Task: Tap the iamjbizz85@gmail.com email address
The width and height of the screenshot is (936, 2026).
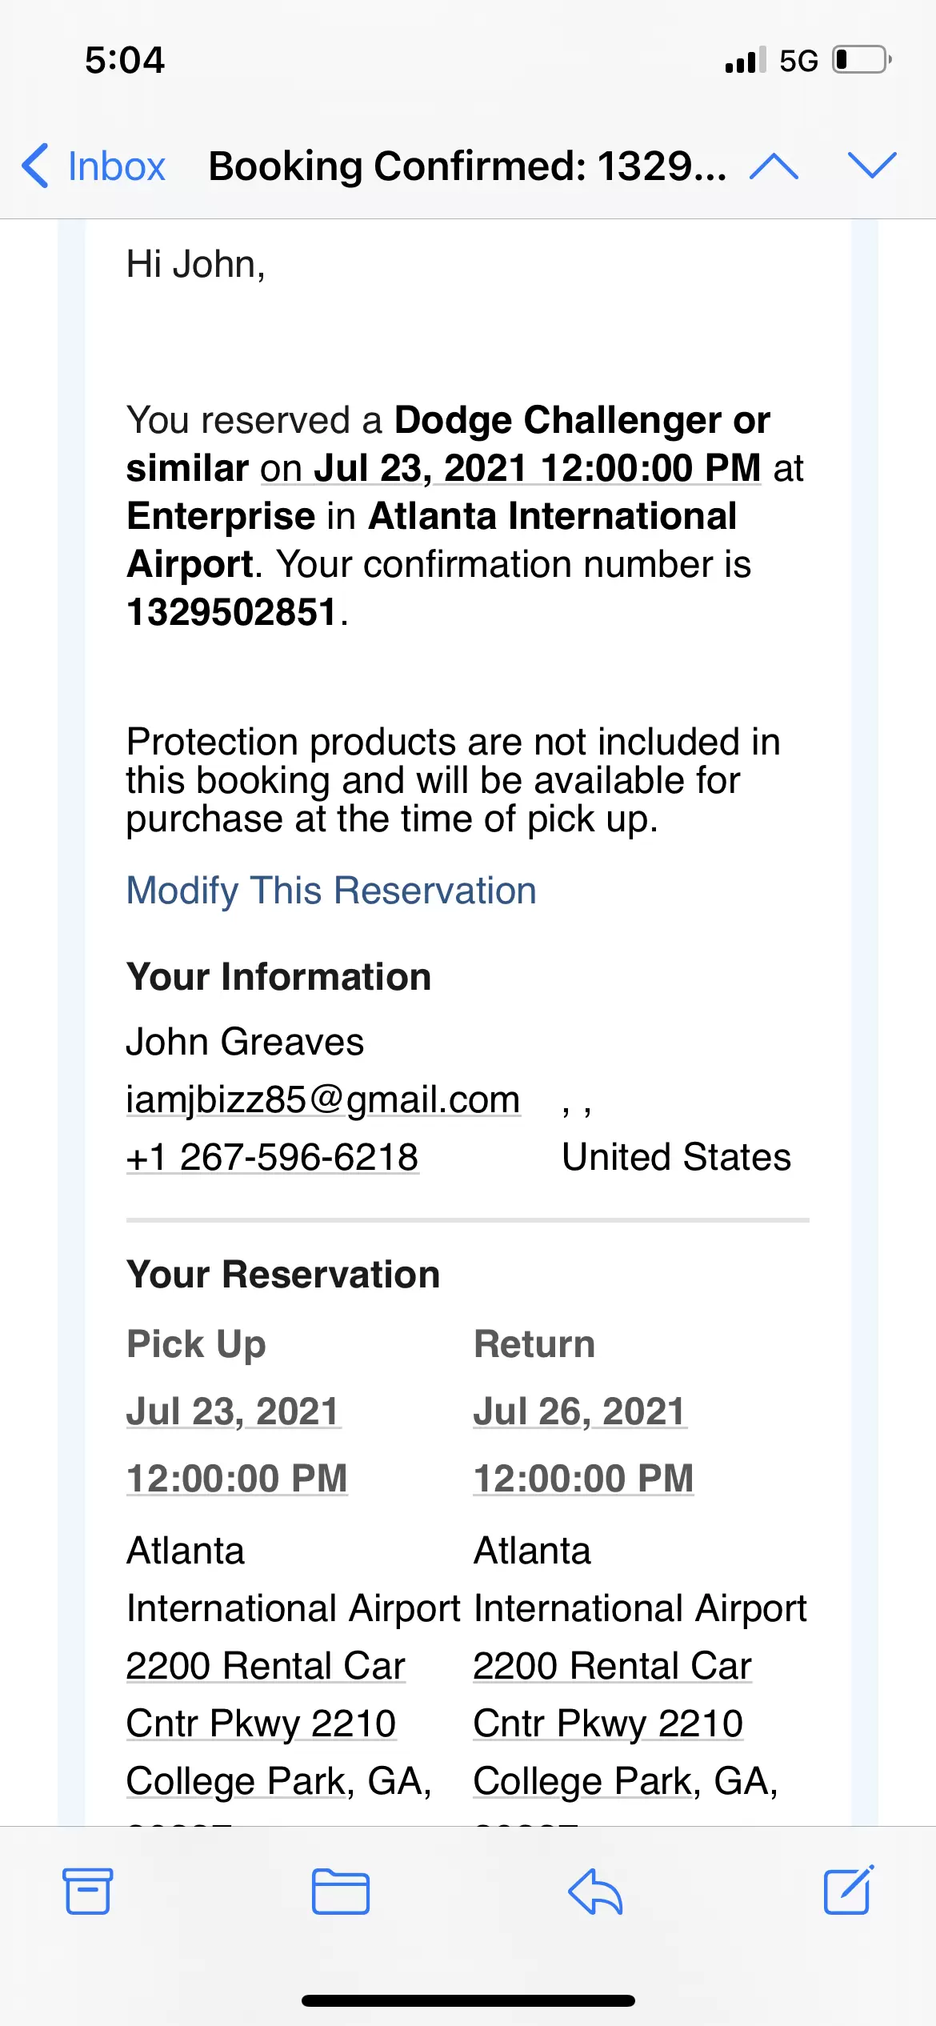Action: pos(323,1099)
